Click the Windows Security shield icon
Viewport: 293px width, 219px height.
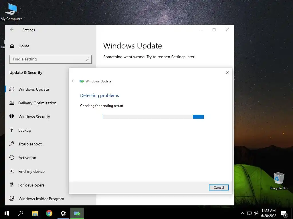pos(12,117)
